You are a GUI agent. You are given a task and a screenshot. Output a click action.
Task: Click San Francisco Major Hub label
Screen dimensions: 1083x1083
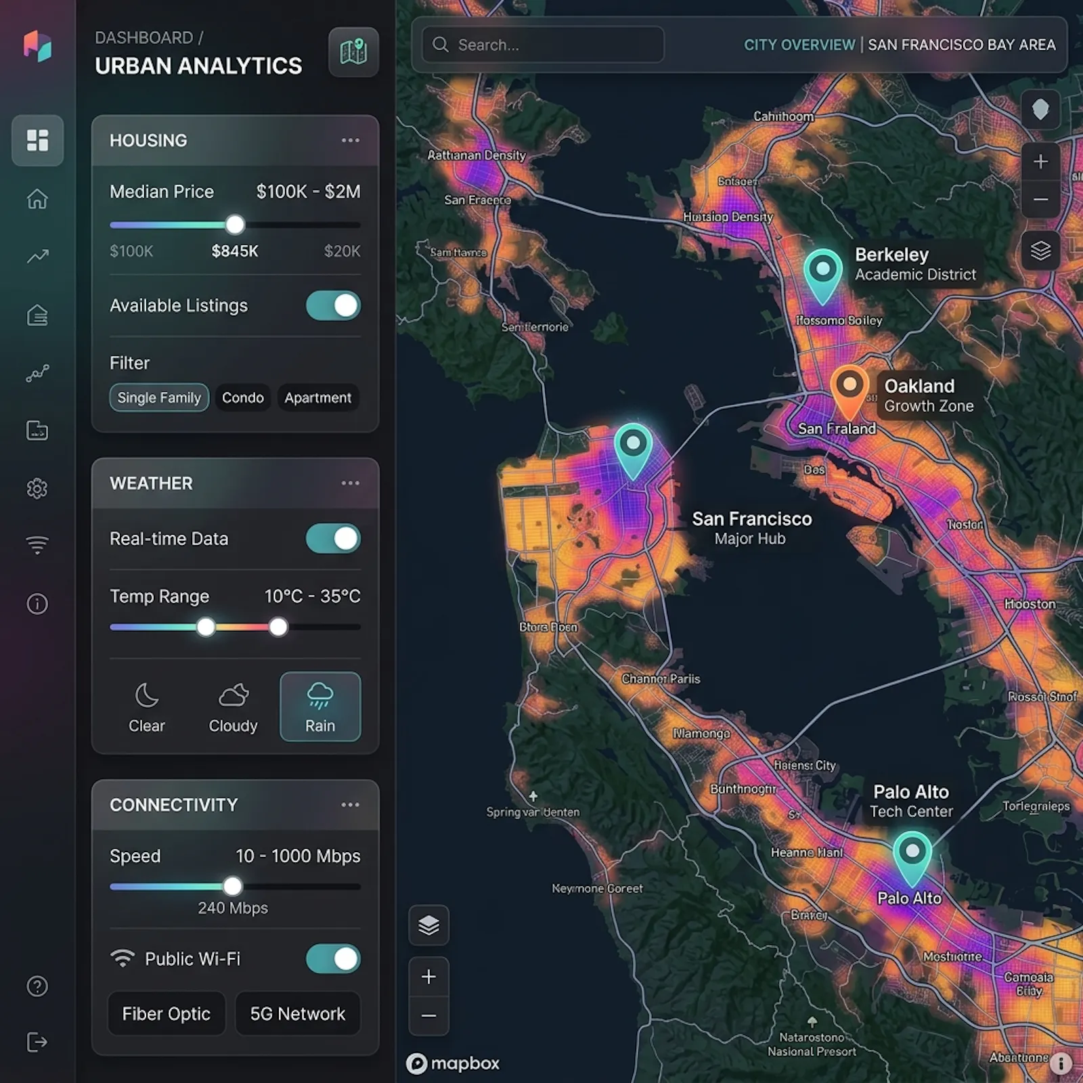pyautogui.click(x=751, y=529)
